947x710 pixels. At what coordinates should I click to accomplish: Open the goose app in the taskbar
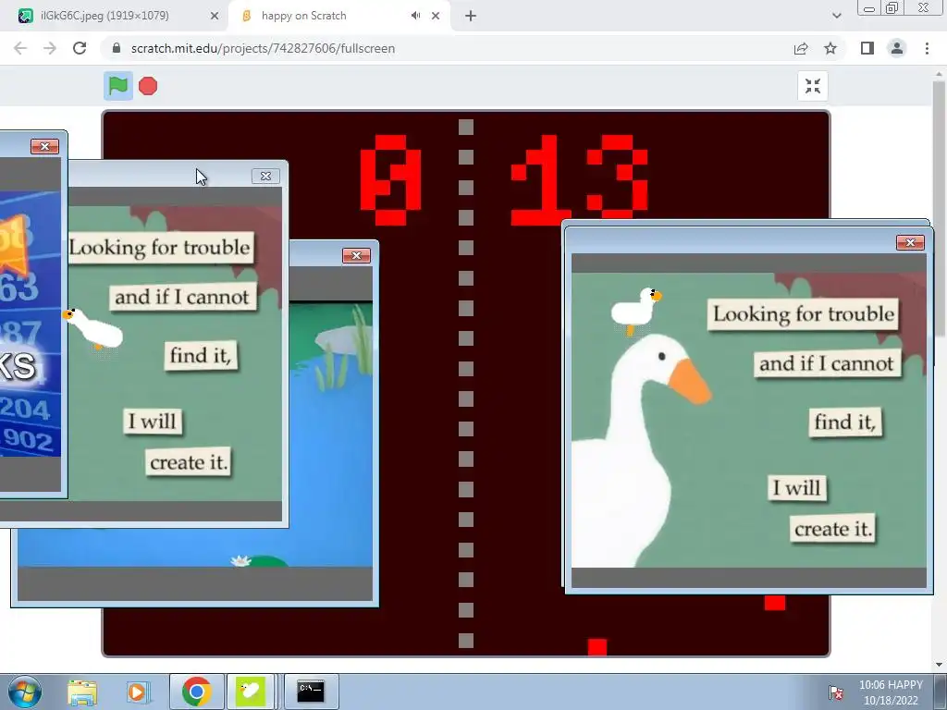click(x=251, y=692)
